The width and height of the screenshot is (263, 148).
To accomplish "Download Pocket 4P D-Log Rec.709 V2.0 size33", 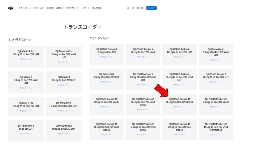I will pyautogui.click(x=179, y=135).
